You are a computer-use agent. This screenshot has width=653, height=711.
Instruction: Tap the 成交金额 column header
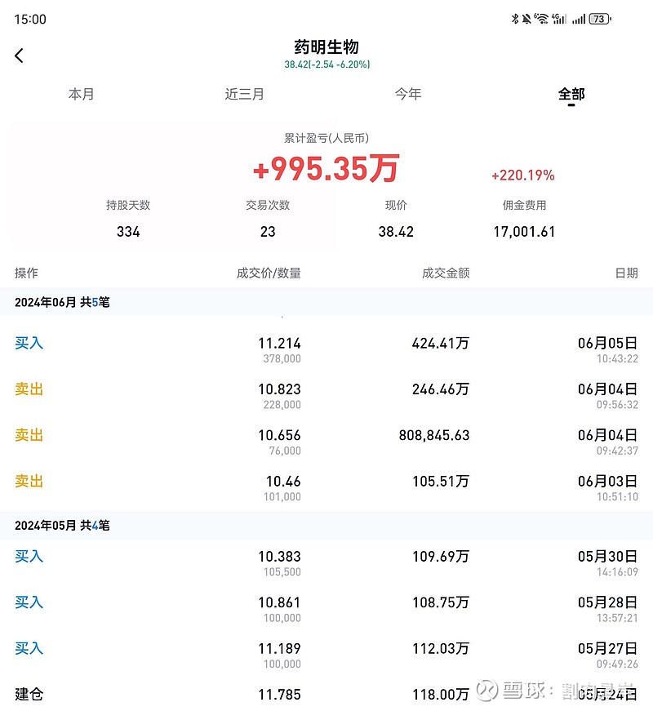(x=446, y=273)
